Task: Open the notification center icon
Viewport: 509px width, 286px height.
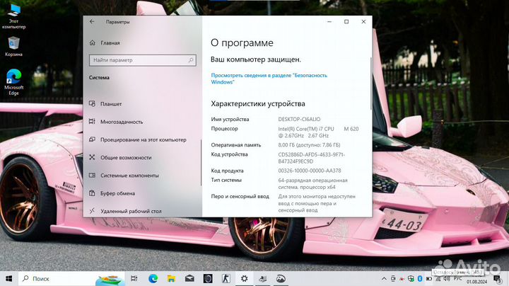Action: tap(497, 279)
